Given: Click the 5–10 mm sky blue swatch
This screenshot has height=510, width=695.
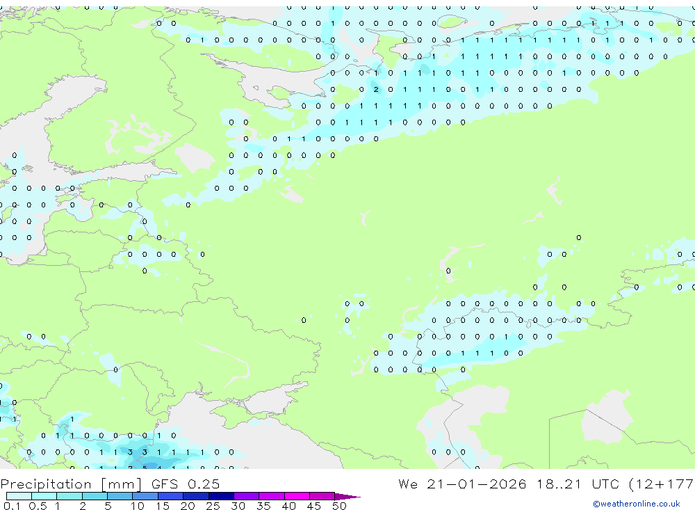Looking at the screenshot, I should click(120, 496).
